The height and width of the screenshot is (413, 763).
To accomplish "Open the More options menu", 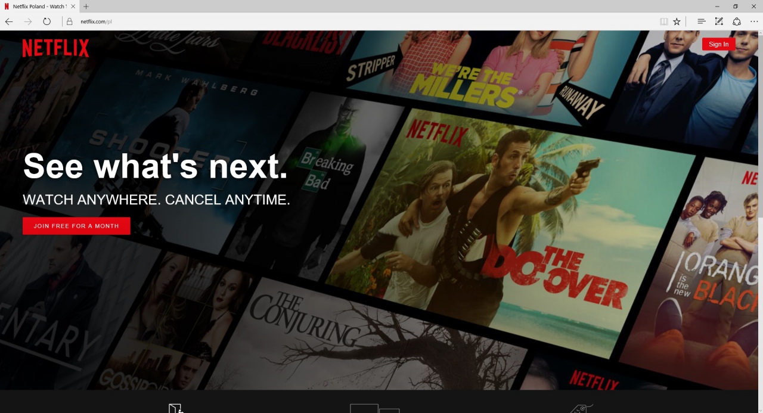I will (753, 21).
